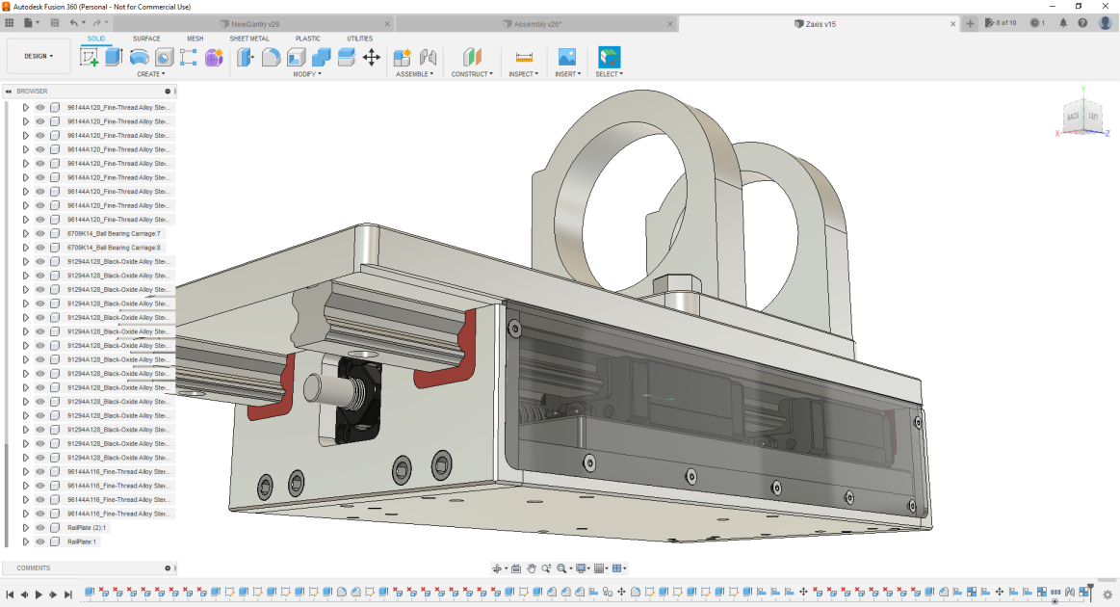Open the Data Panel grid icon
This screenshot has width=1120, height=607.
[10, 22]
